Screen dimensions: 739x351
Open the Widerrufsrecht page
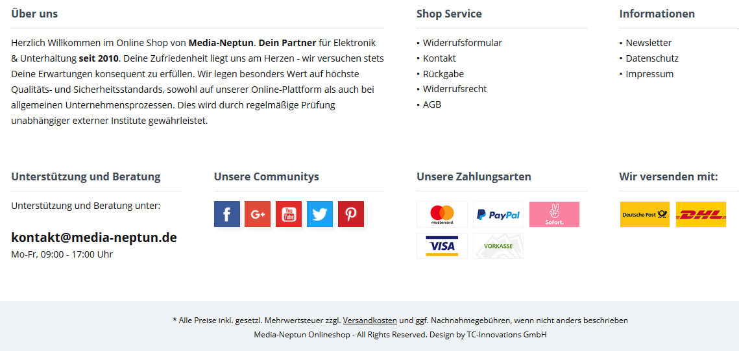point(455,89)
